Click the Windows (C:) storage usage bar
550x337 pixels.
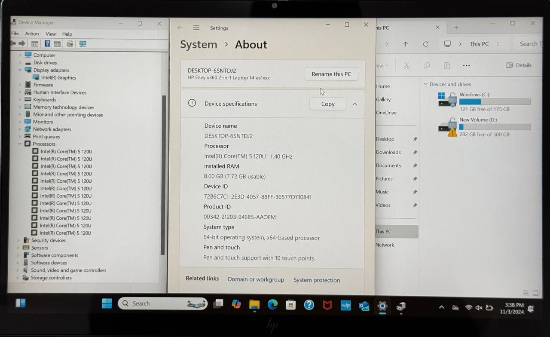[495, 102]
